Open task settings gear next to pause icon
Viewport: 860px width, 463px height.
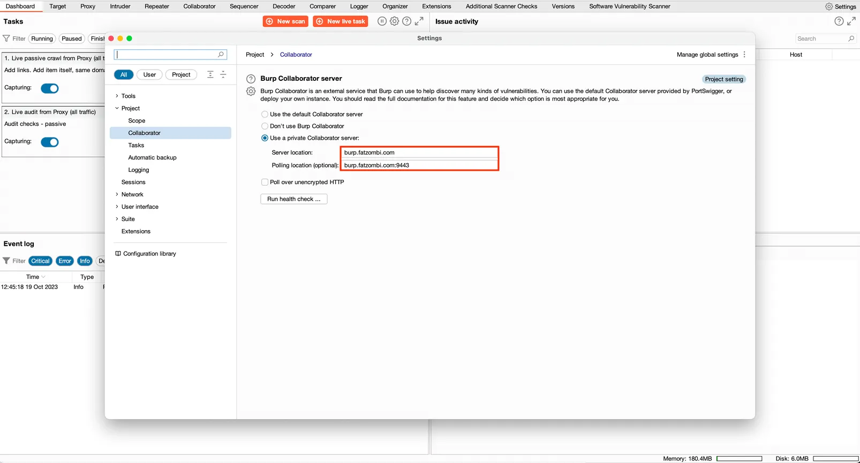pos(394,21)
